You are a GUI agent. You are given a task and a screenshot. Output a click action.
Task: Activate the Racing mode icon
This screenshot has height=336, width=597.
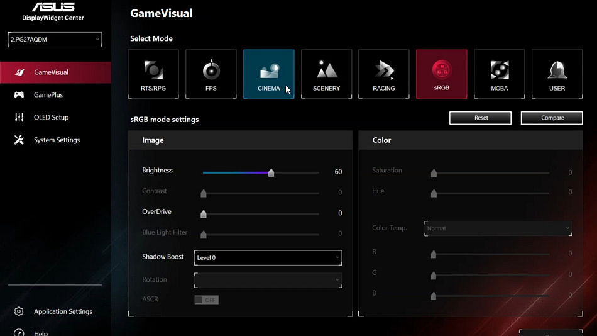click(383, 74)
